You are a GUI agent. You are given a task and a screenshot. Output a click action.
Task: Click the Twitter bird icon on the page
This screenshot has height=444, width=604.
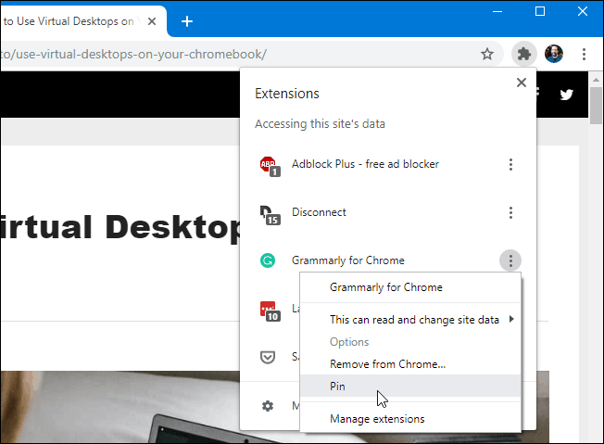566,94
